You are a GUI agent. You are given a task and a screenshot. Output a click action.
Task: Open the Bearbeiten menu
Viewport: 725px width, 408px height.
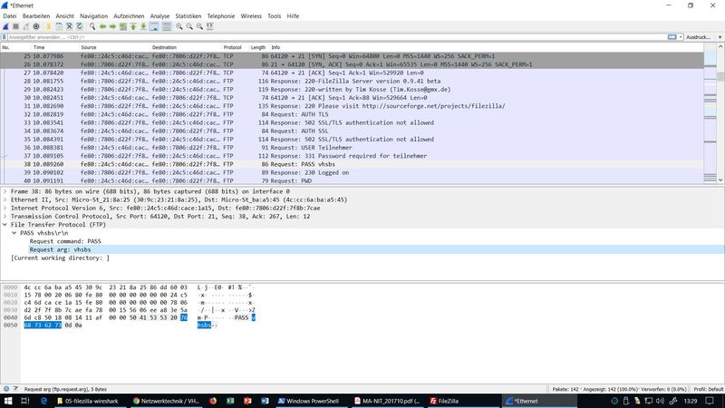pos(36,15)
